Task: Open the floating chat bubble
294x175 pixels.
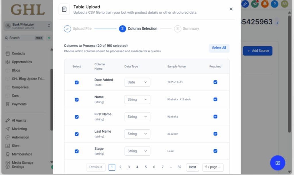Action: point(277,163)
